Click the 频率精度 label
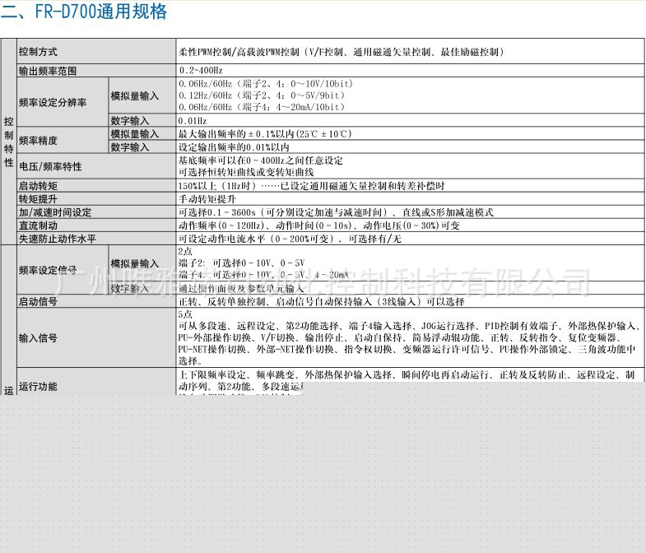Image resolution: width=646 pixels, height=553 pixels. pyautogui.click(x=38, y=141)
